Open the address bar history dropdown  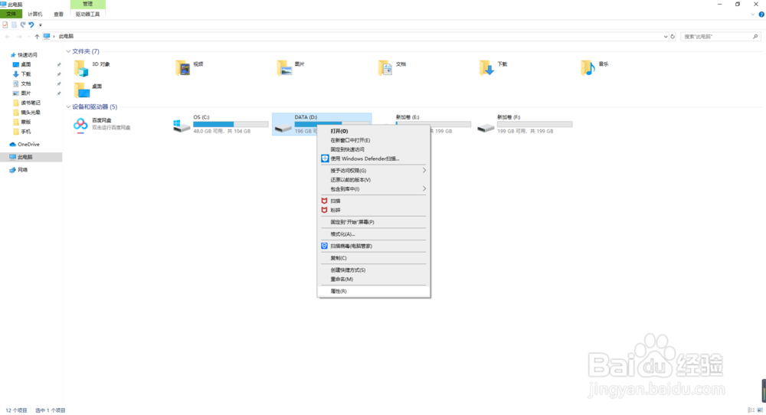pyautogui.click(x=666, y=37)
